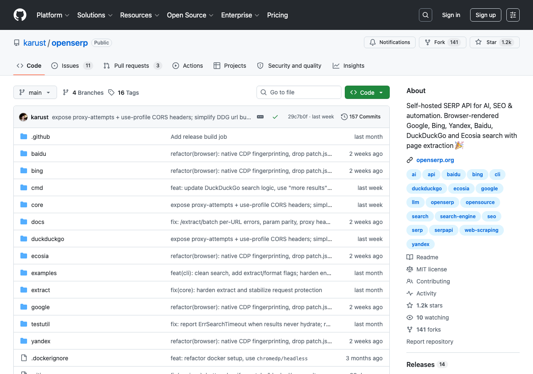Open commit hash 29c7b0f

[x=297, y=117]
